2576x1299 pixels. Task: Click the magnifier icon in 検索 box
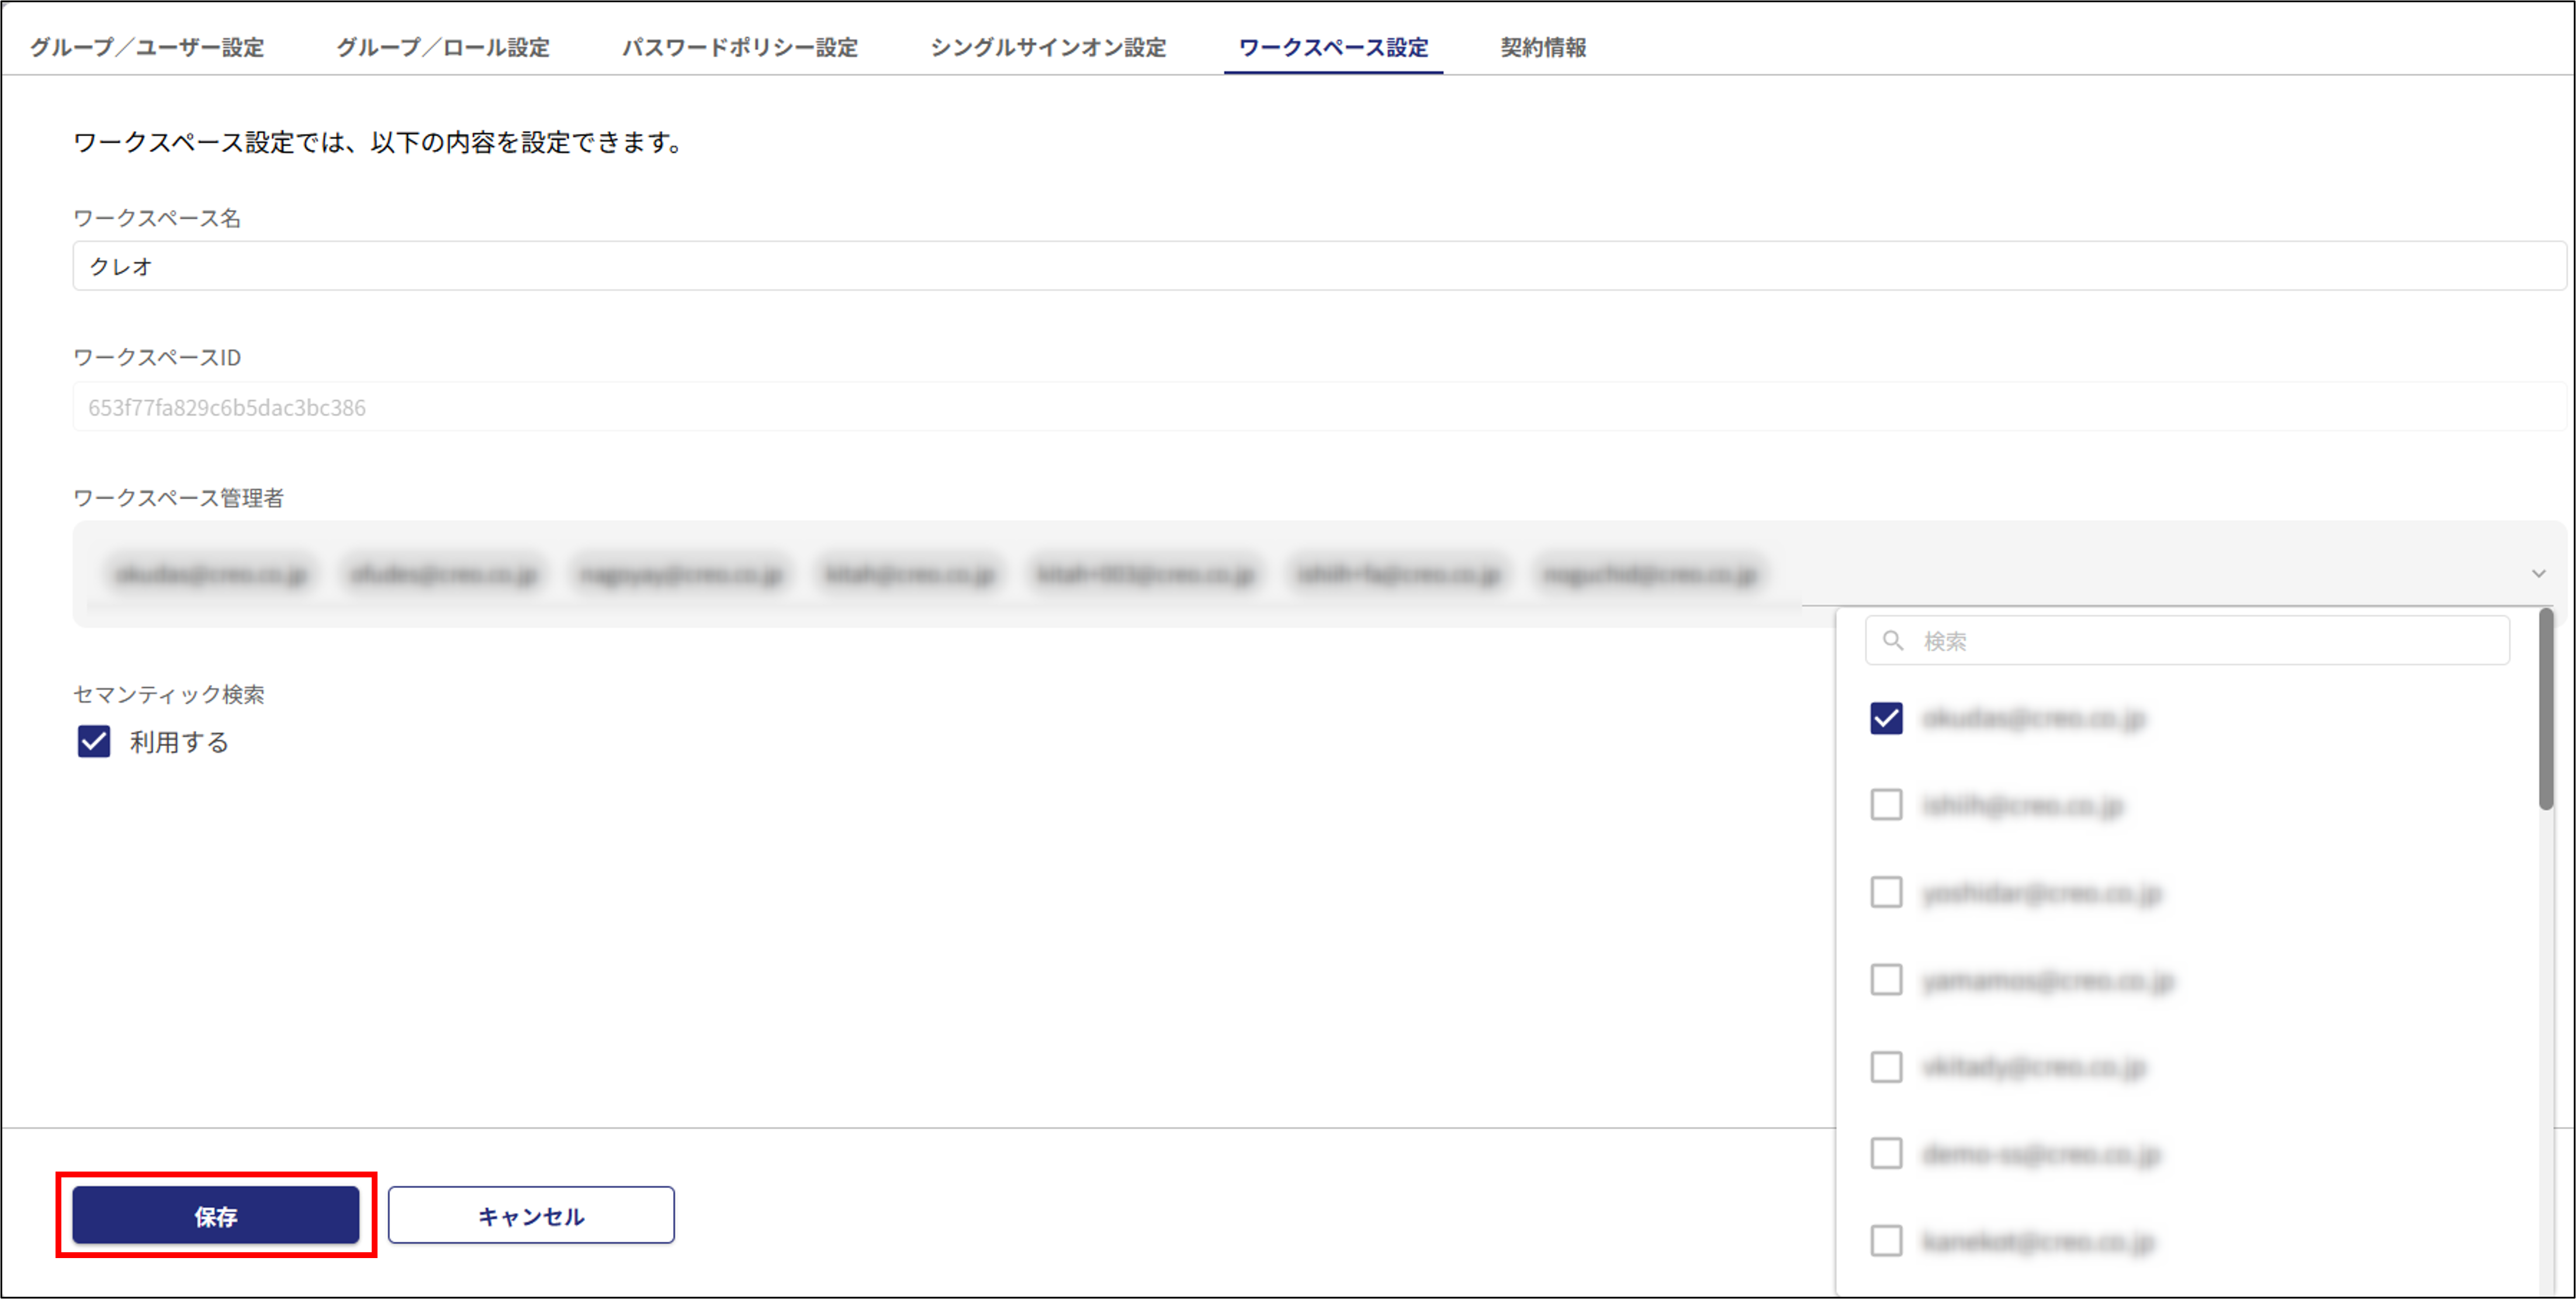[1892, 640]
